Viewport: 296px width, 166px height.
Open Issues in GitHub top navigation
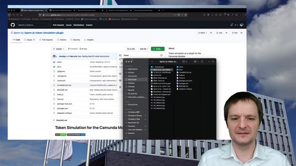(69, 25)
